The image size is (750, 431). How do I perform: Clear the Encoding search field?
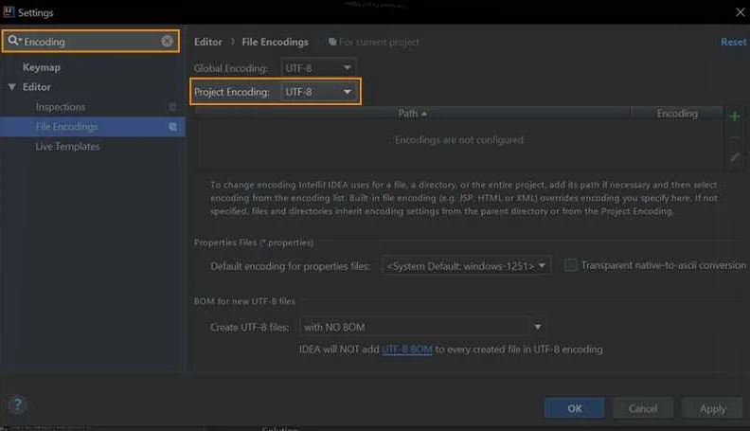[x=167, y=41]
